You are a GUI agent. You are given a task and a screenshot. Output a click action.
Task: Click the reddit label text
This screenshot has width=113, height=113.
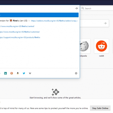pyautogui.click(x=101, y=56)
